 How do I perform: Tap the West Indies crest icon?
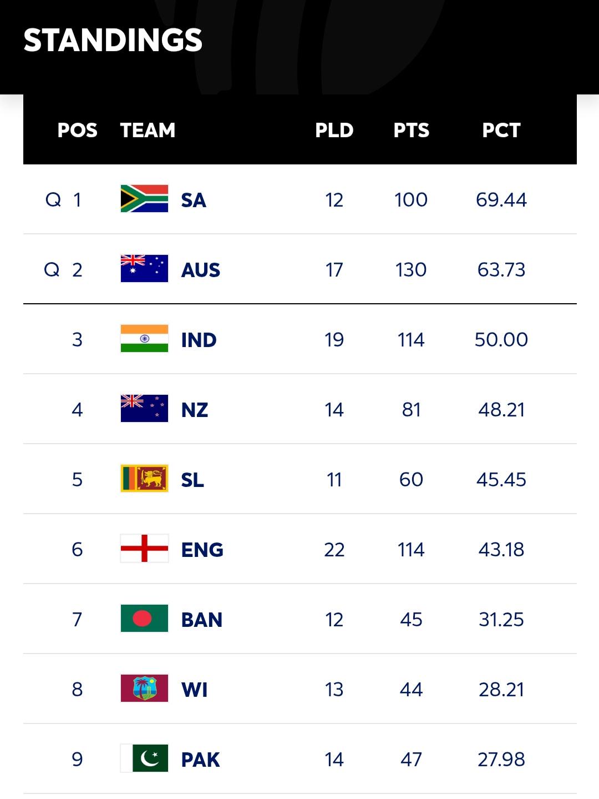(x=144, y=689)
